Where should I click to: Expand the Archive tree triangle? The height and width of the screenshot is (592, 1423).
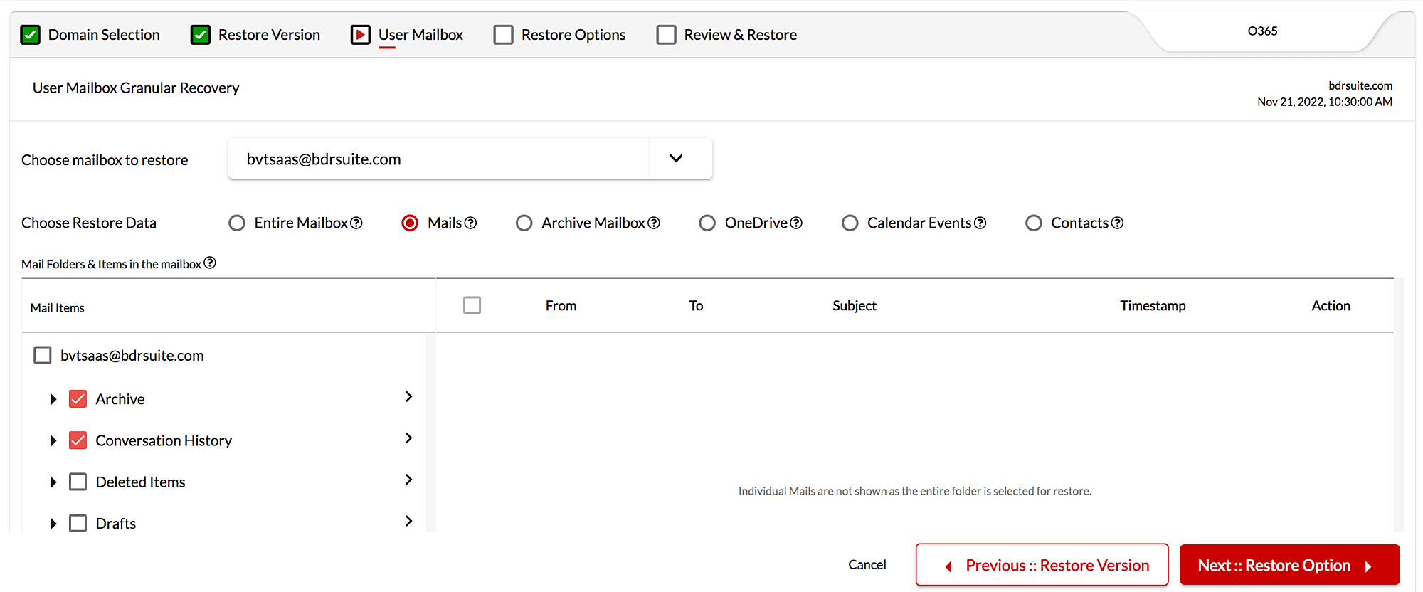(x=53, y=399)
